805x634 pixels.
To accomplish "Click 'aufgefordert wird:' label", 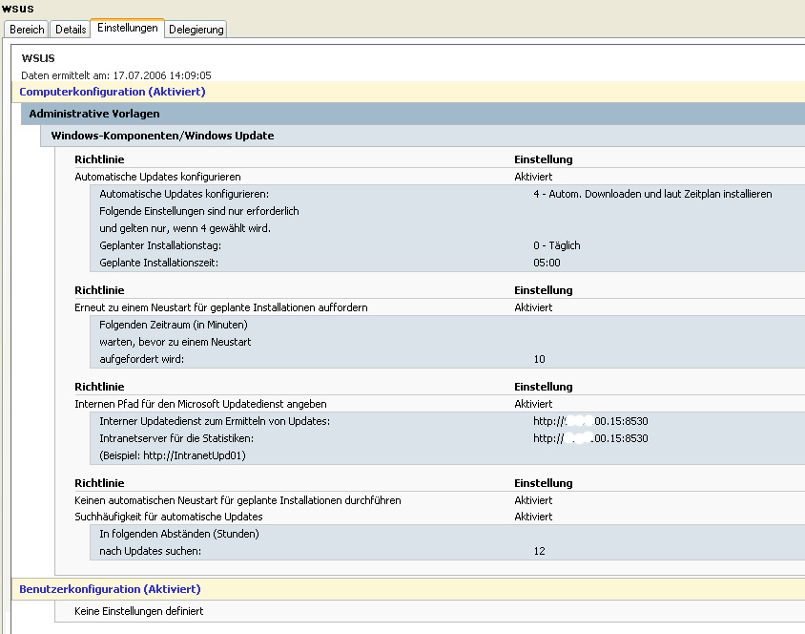I will [142, 359].
